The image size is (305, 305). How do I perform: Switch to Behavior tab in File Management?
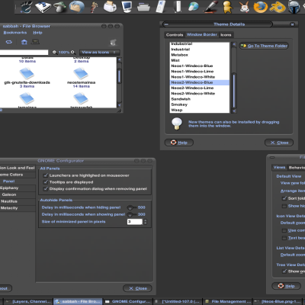pyautogui.click(x=297, y=168)
